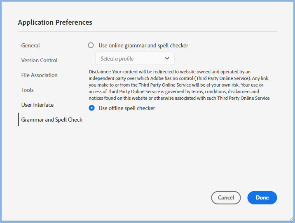This screenshot has width=295, height=223.
Task: Select the offline spell checker radio button
Action: 91,108
